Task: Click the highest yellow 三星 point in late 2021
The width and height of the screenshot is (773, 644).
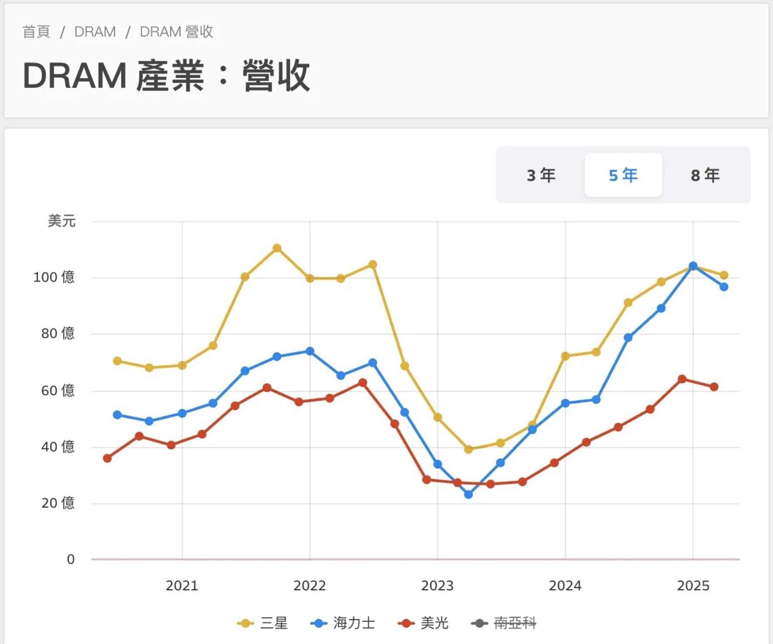Action: point(277,248)
